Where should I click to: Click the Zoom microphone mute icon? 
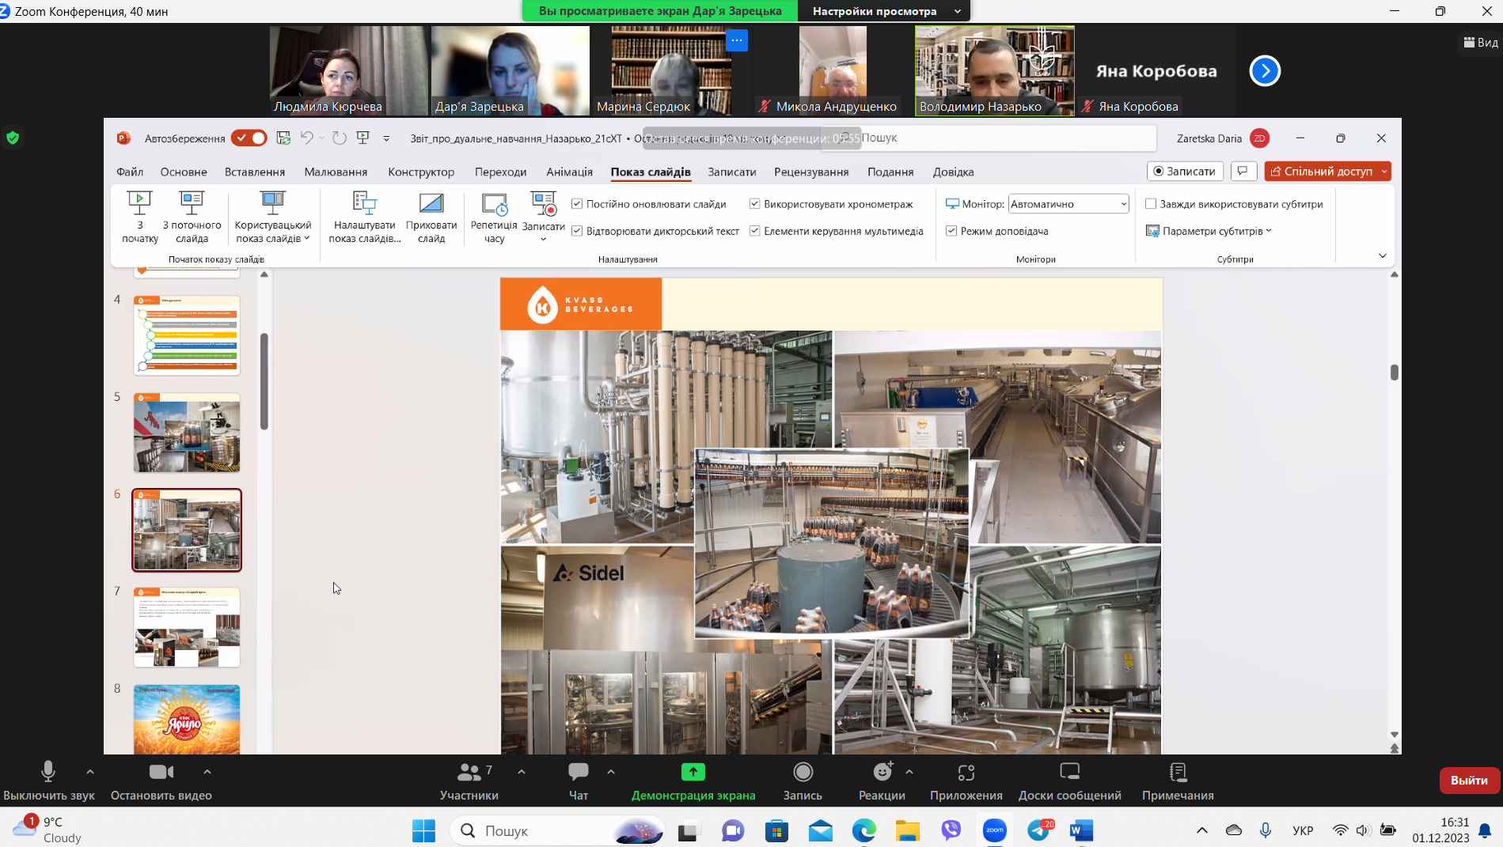click(48, 771)
